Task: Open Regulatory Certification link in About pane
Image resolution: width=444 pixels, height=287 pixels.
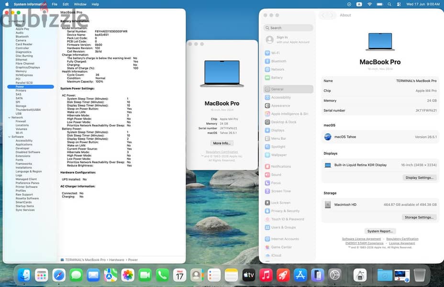Action: pos(402,239)
